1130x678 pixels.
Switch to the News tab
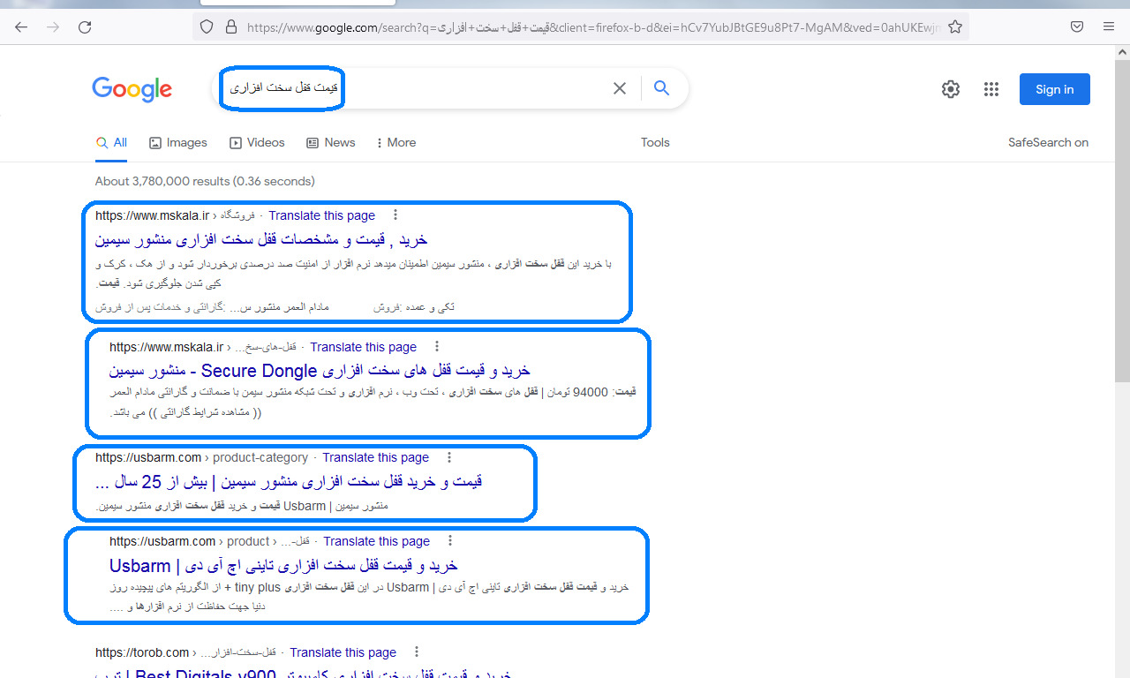click(331, 142)
